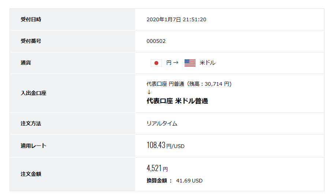334x196 pixels.
Task: Click the 108.43 exchange rate value
Action: pyautogui.click(x=156, y=145)
